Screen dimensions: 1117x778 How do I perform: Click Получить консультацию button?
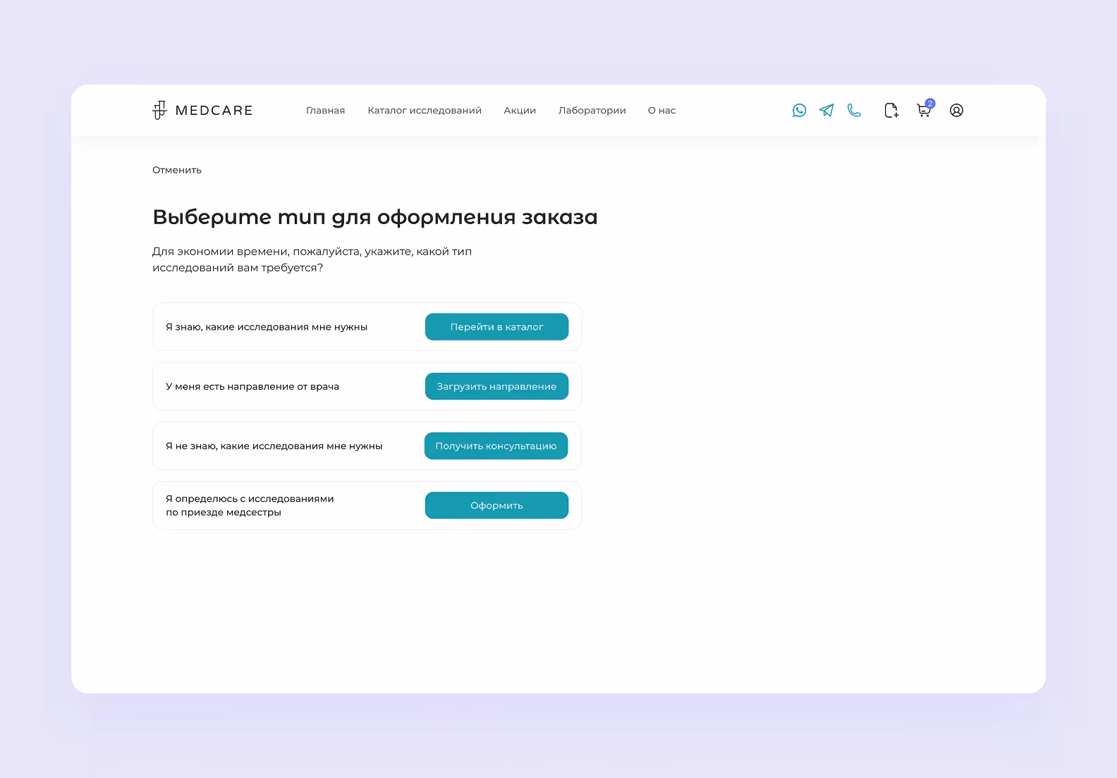point(496,446)
